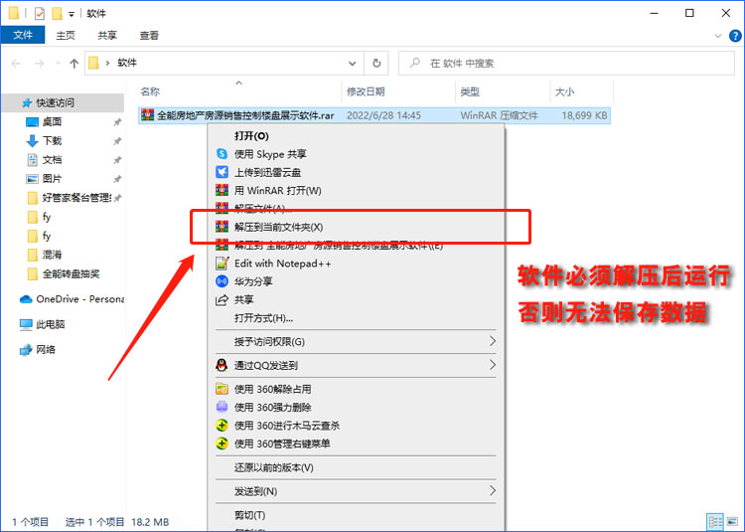Viewport: 745px width, 532px height.
Task: Click the Skype share icon in context menu
Action: [x=223, y=154]
